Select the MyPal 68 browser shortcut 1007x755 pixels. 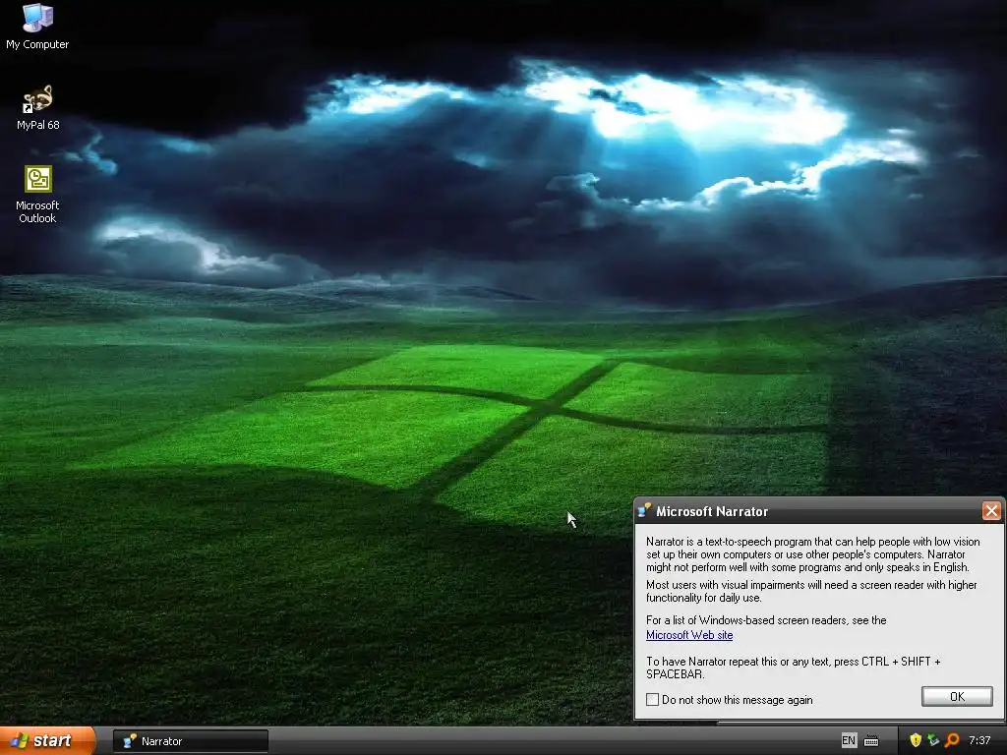38,107
